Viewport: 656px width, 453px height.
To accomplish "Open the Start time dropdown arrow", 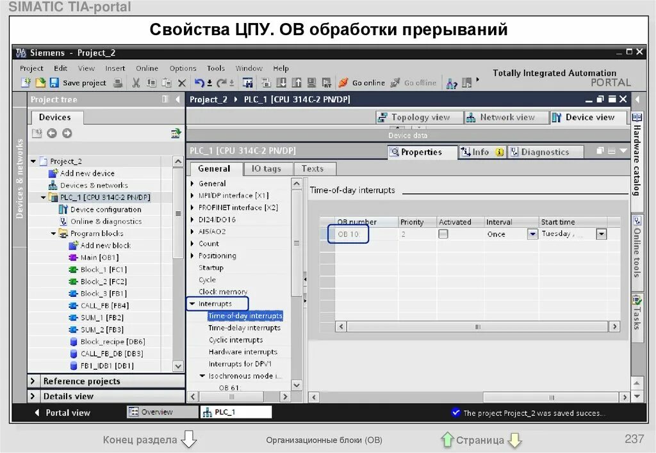I will (x=601, y=234).
